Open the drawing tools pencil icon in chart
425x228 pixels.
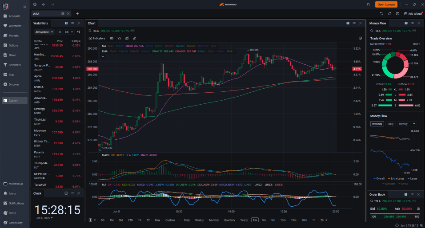(134, 39)
